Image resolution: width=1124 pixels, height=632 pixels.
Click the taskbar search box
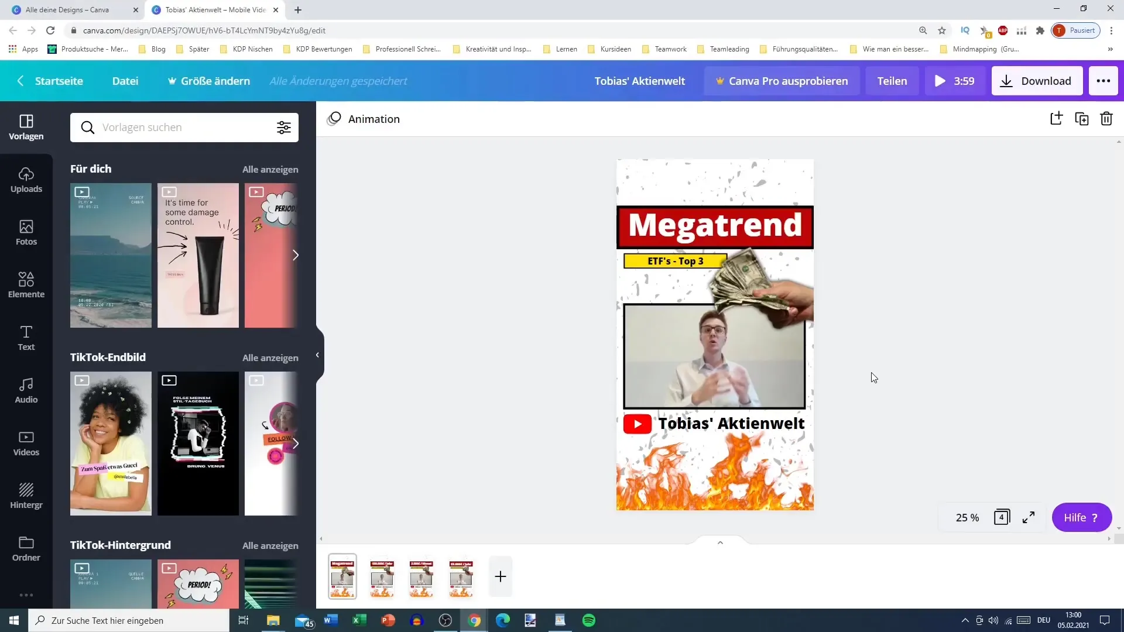coord(129,620)
